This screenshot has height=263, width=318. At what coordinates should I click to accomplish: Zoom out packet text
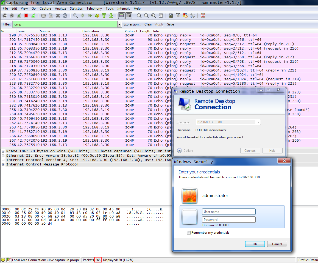(146, 16)
